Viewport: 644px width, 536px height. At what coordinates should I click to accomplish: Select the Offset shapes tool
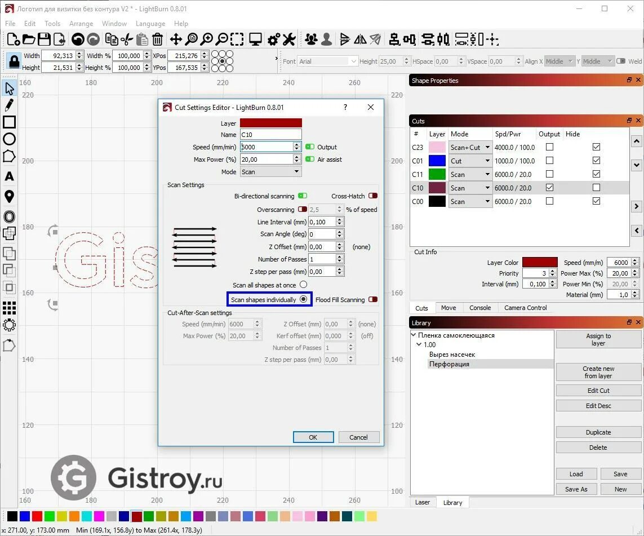pos(10,216)
